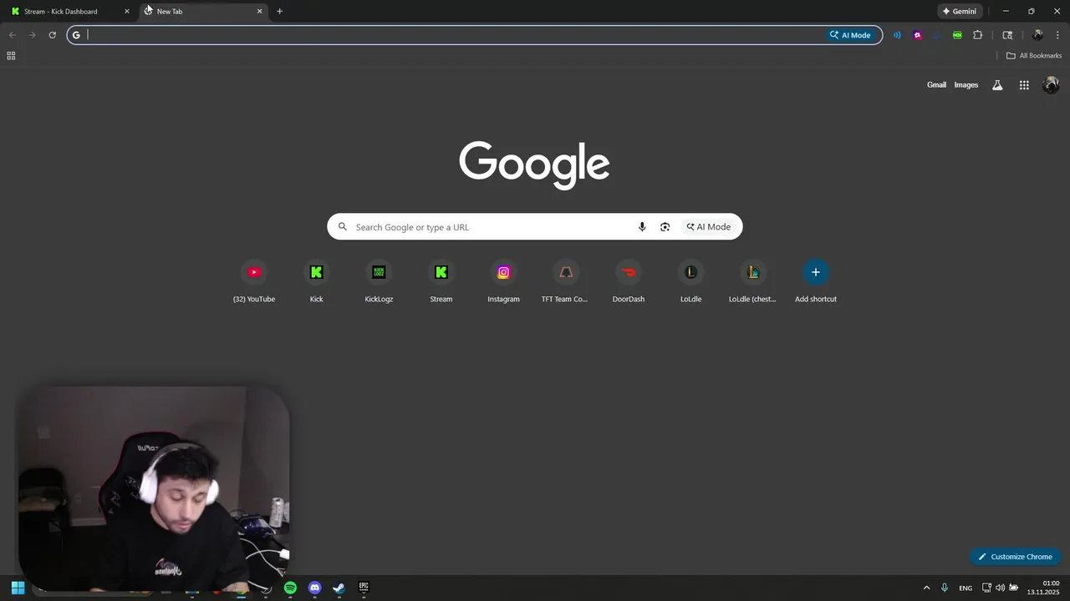This screenshot has width=1070, height=601.
Task: Go back to the previous page
Action: (13, 35)
